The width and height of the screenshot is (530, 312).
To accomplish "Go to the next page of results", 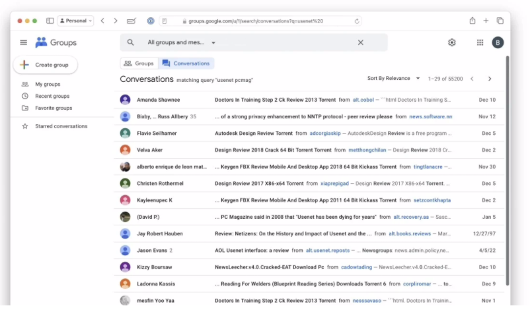I will tap(490, 79).
